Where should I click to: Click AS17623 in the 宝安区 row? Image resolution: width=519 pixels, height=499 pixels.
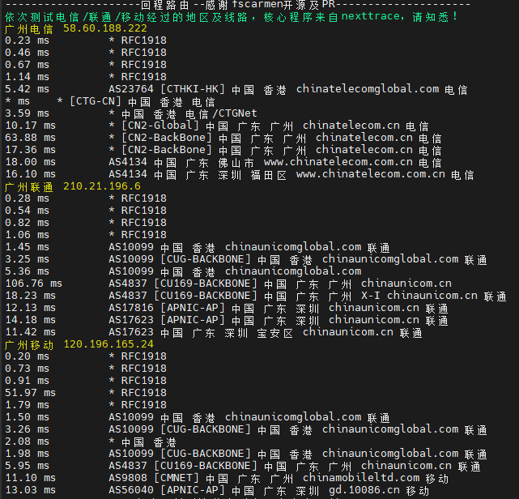131,332
